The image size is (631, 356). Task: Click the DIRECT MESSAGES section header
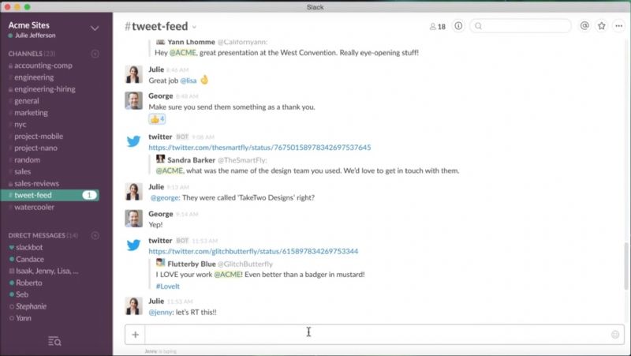coord(36,235)
